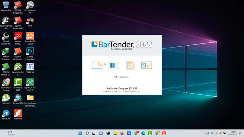Select the Leapfrog Geo 6.0 shortcut

(6, 23)
